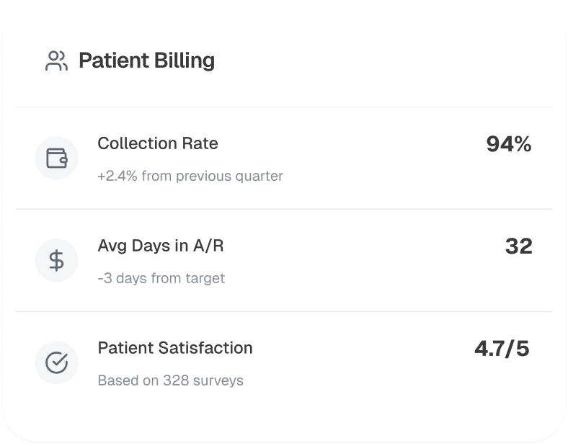Click the 32 days value
Viewport: 568px width, 446px height.
[519, 246]
